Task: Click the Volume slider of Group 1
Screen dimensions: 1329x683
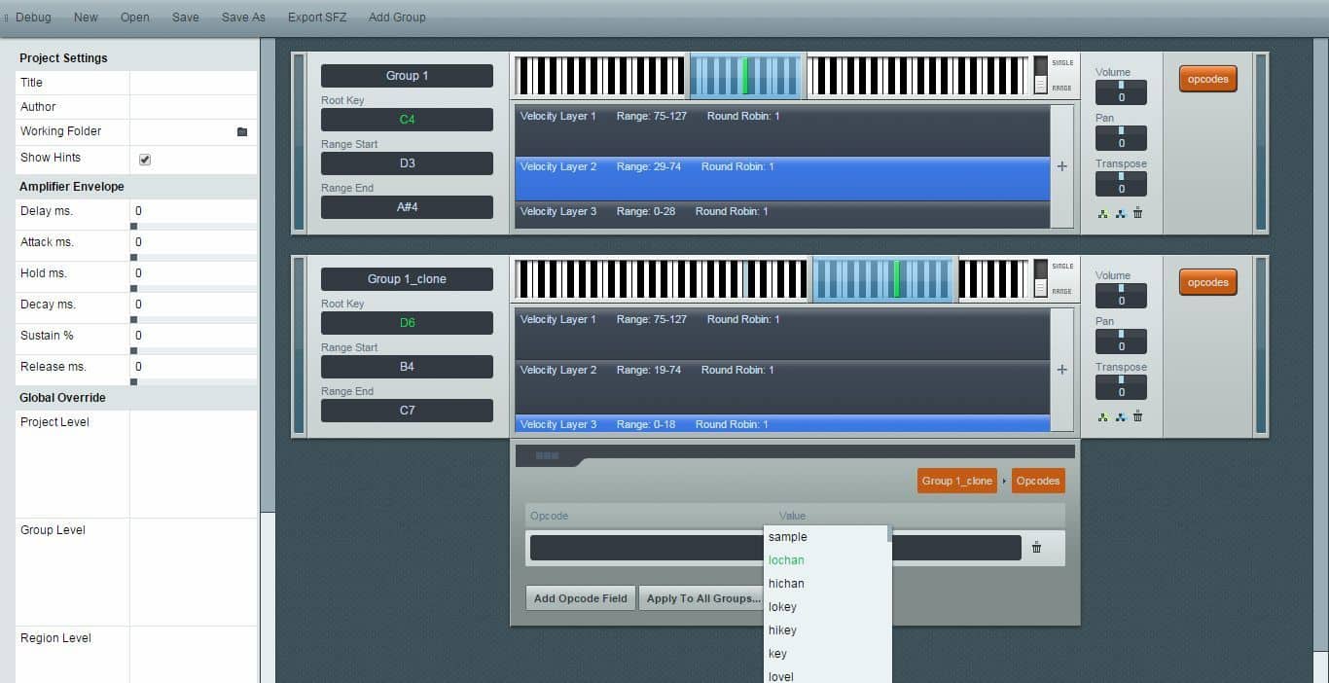Action: pyautogui.click(x=1121, y=92)
